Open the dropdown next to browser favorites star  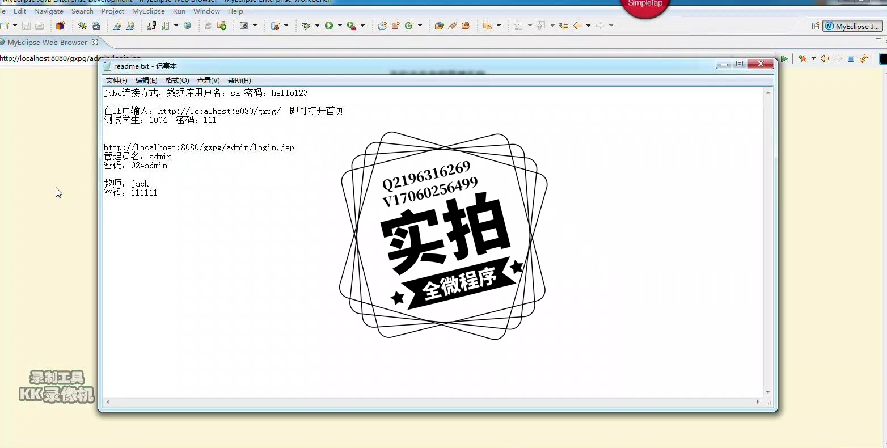pos(813,58)
